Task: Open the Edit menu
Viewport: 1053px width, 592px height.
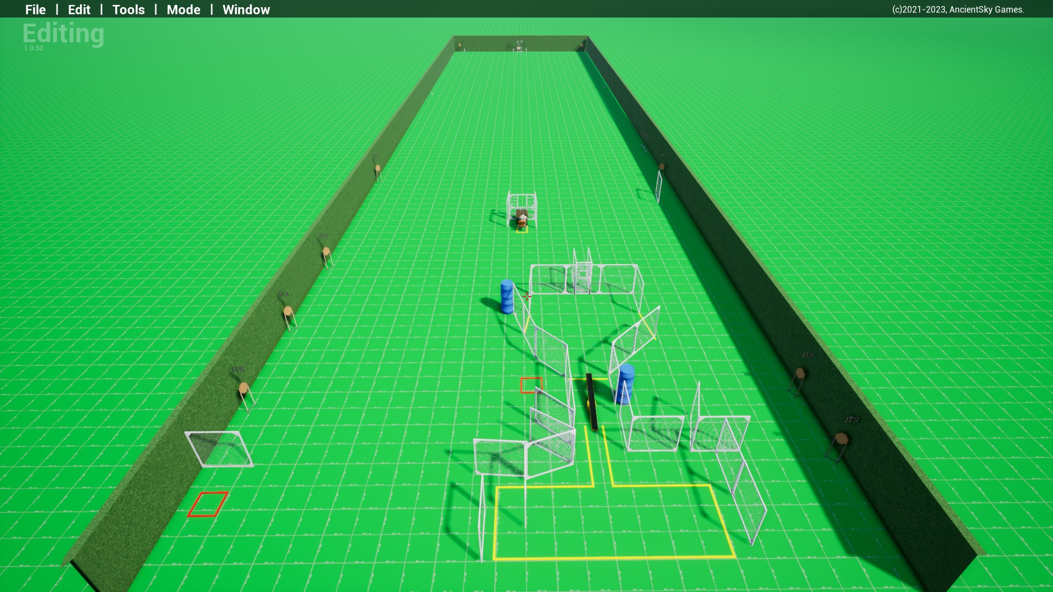Action: point(79,10)
